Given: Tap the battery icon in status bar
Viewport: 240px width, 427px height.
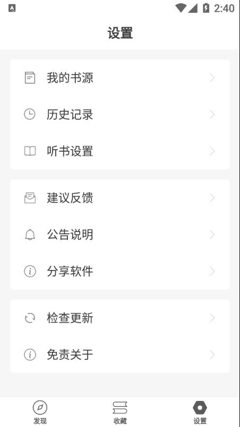Looking at the screenshot, I should point(206,8).
